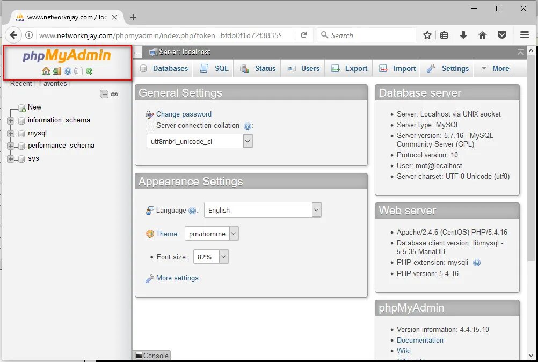Collapse all tree nodes with minus icon
This screenshot has width=538, height=362.
[x=104, y=94]
